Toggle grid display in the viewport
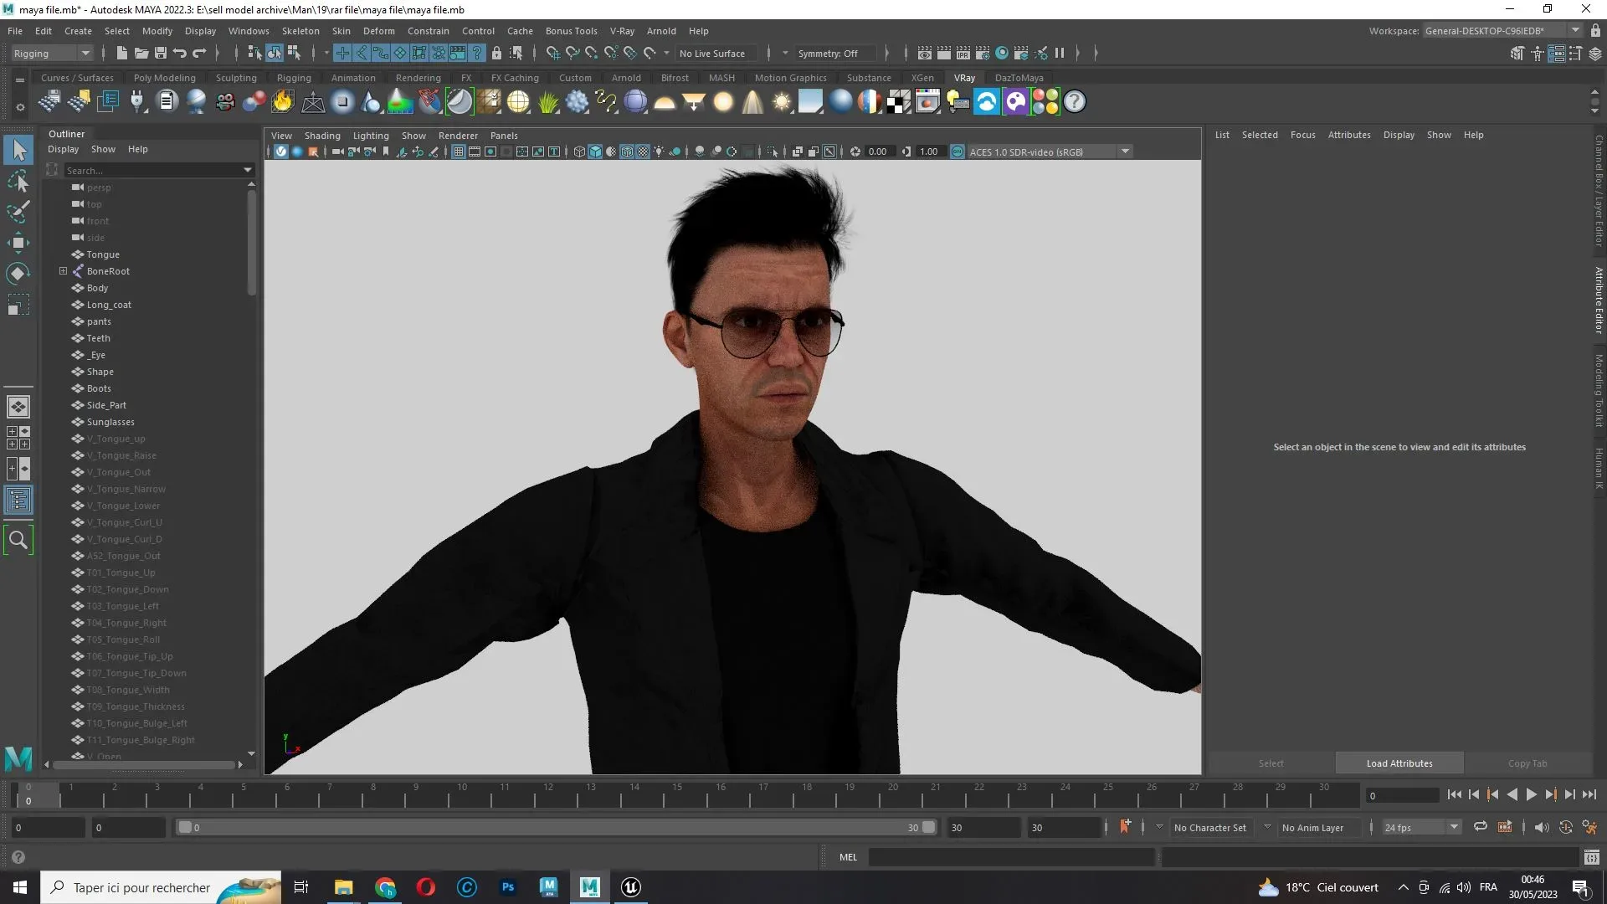The width and height of the screenshot is (1607, 904). (x=458, y=152)
